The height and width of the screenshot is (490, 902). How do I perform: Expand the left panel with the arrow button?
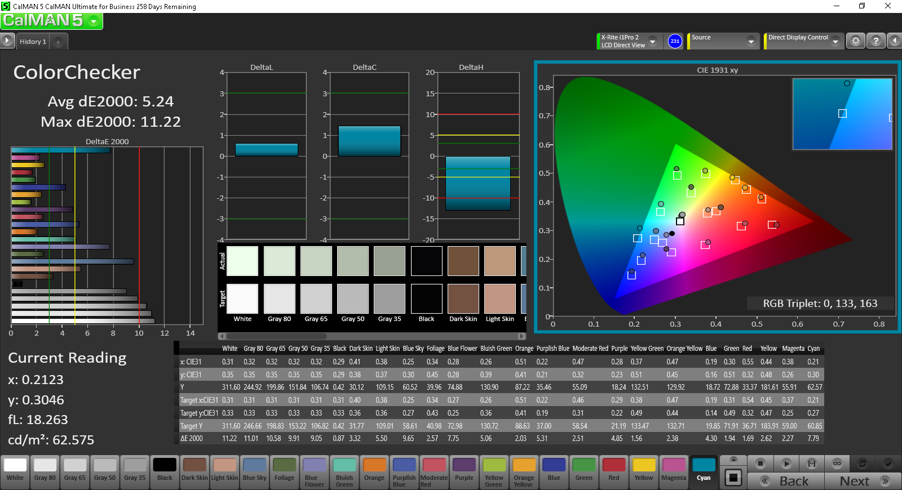(7, 41)
